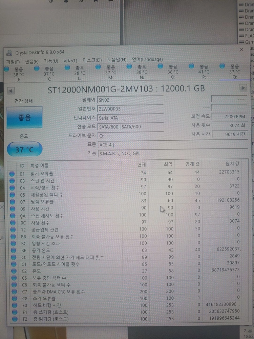This screenshot has width=254, height=339.
Task: Click the Serial ATA interface field
Action: click(x=130, y=118)
